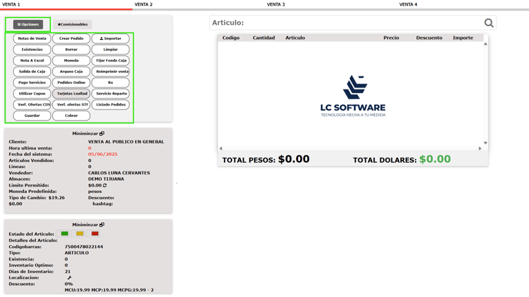Click the Articulo column header in table
The height and width of the screenshot is (297, 529).
295,38
